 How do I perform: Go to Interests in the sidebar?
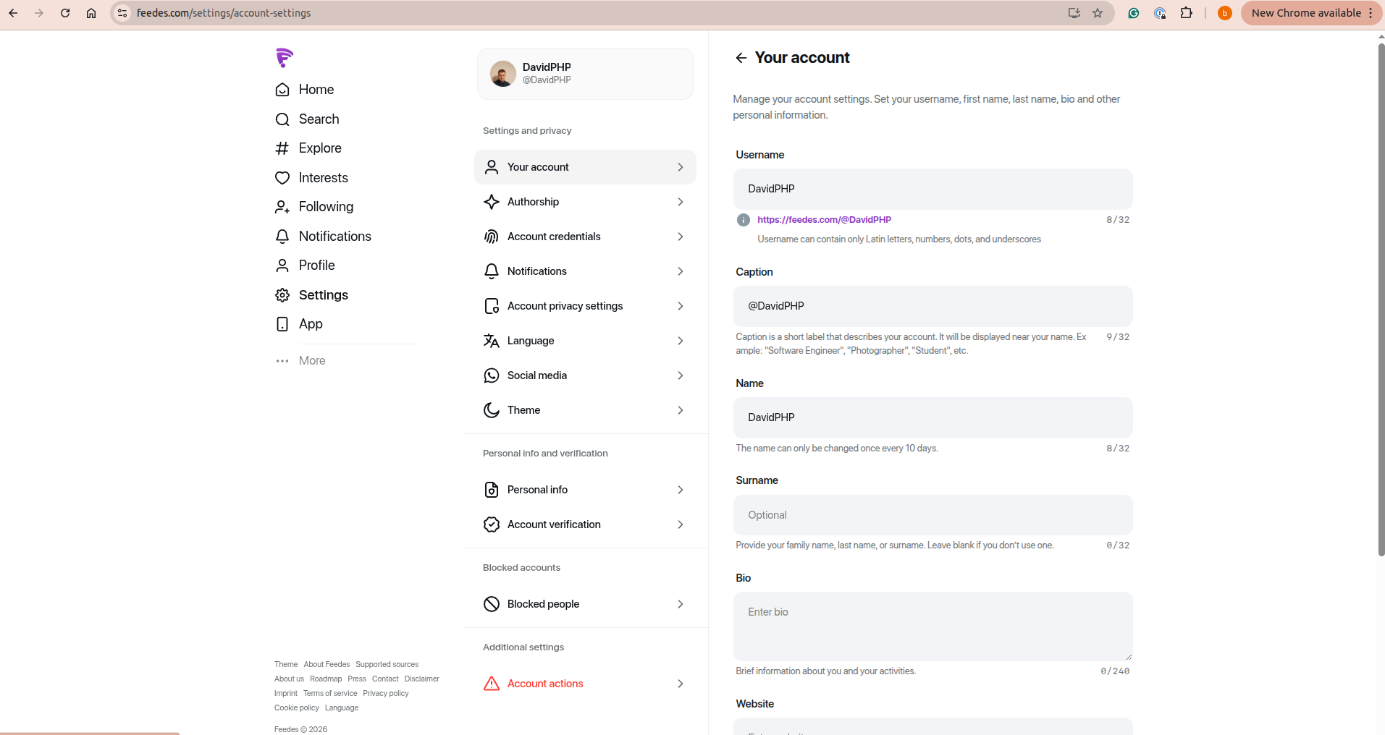pos(323,178)
